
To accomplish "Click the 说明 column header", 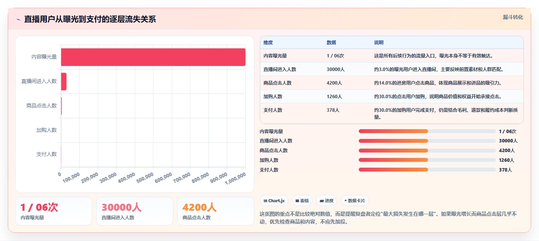I will point(379,43).
